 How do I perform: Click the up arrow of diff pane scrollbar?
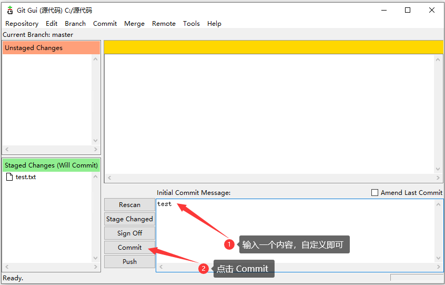coord(438,60)
